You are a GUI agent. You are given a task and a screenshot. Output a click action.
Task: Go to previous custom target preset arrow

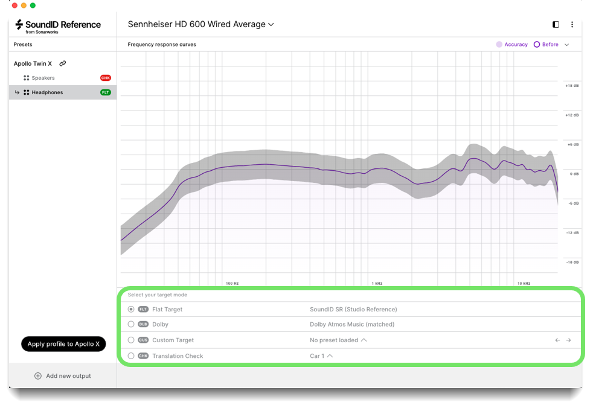(x=557, y=340)
